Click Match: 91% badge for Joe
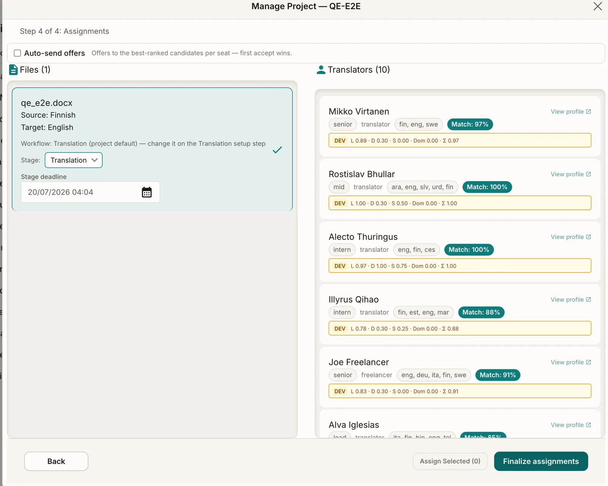Viewport: 608px width, 486px height. 497,375
